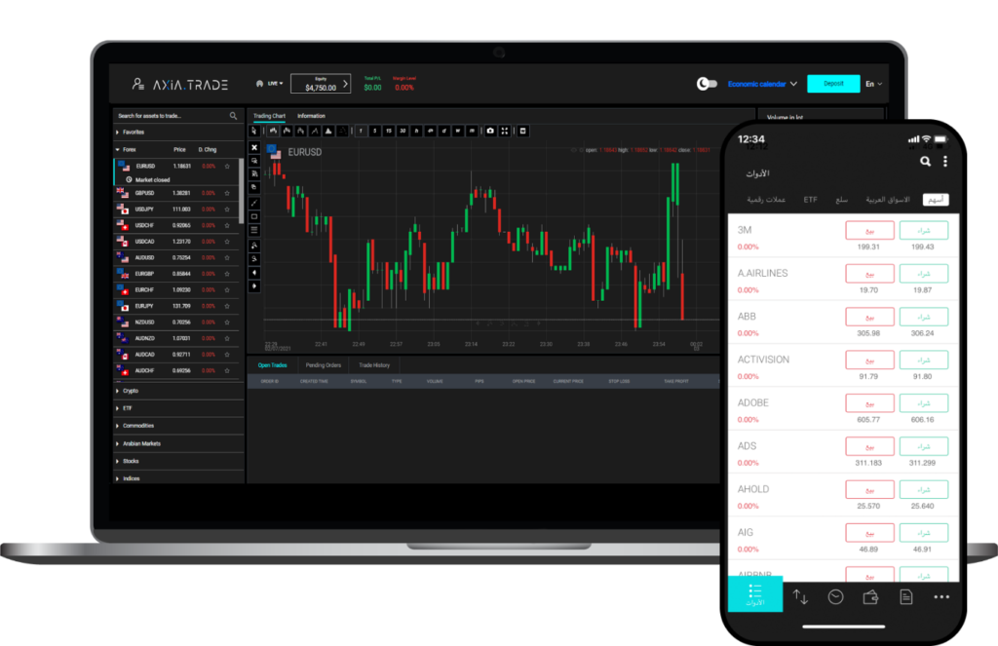Open the LIVE account dropdown
The height and width of the screenshot is (646, 998).
pos(270,84)
